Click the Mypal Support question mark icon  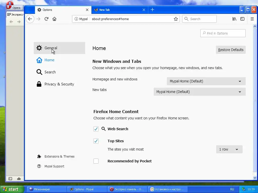[x=39, y=166]
